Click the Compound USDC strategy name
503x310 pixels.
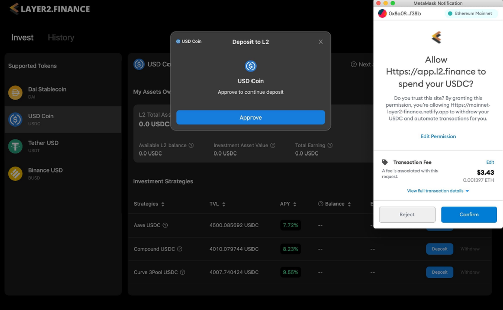pos(154,249)
